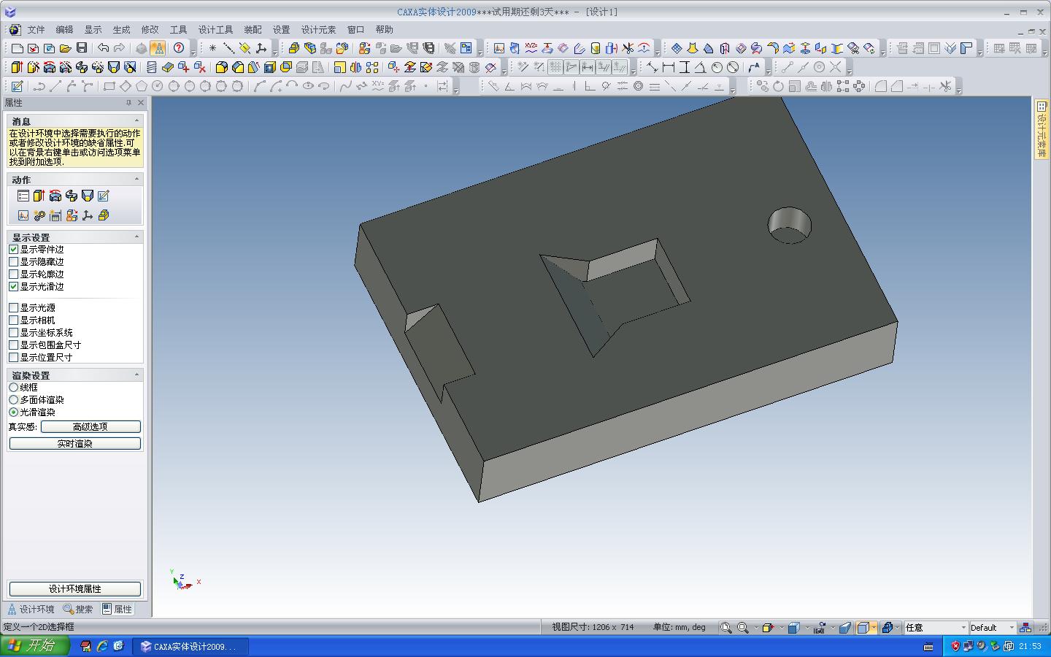Enable 显示位置尺寸 checkbox
The height and width of the screenshot is (657, 1051).
coord(13,358)
